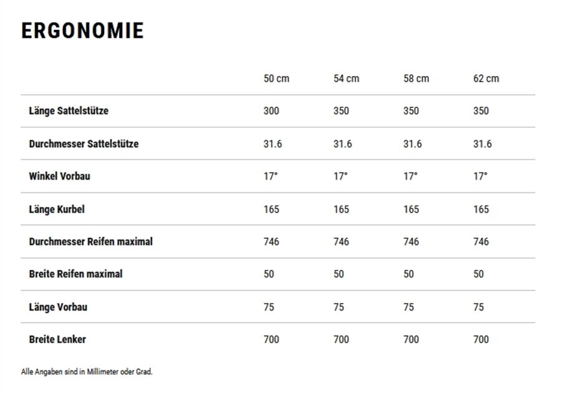Click the Länge Sattelstütze row label
The image size is (561, 396).
69,111
